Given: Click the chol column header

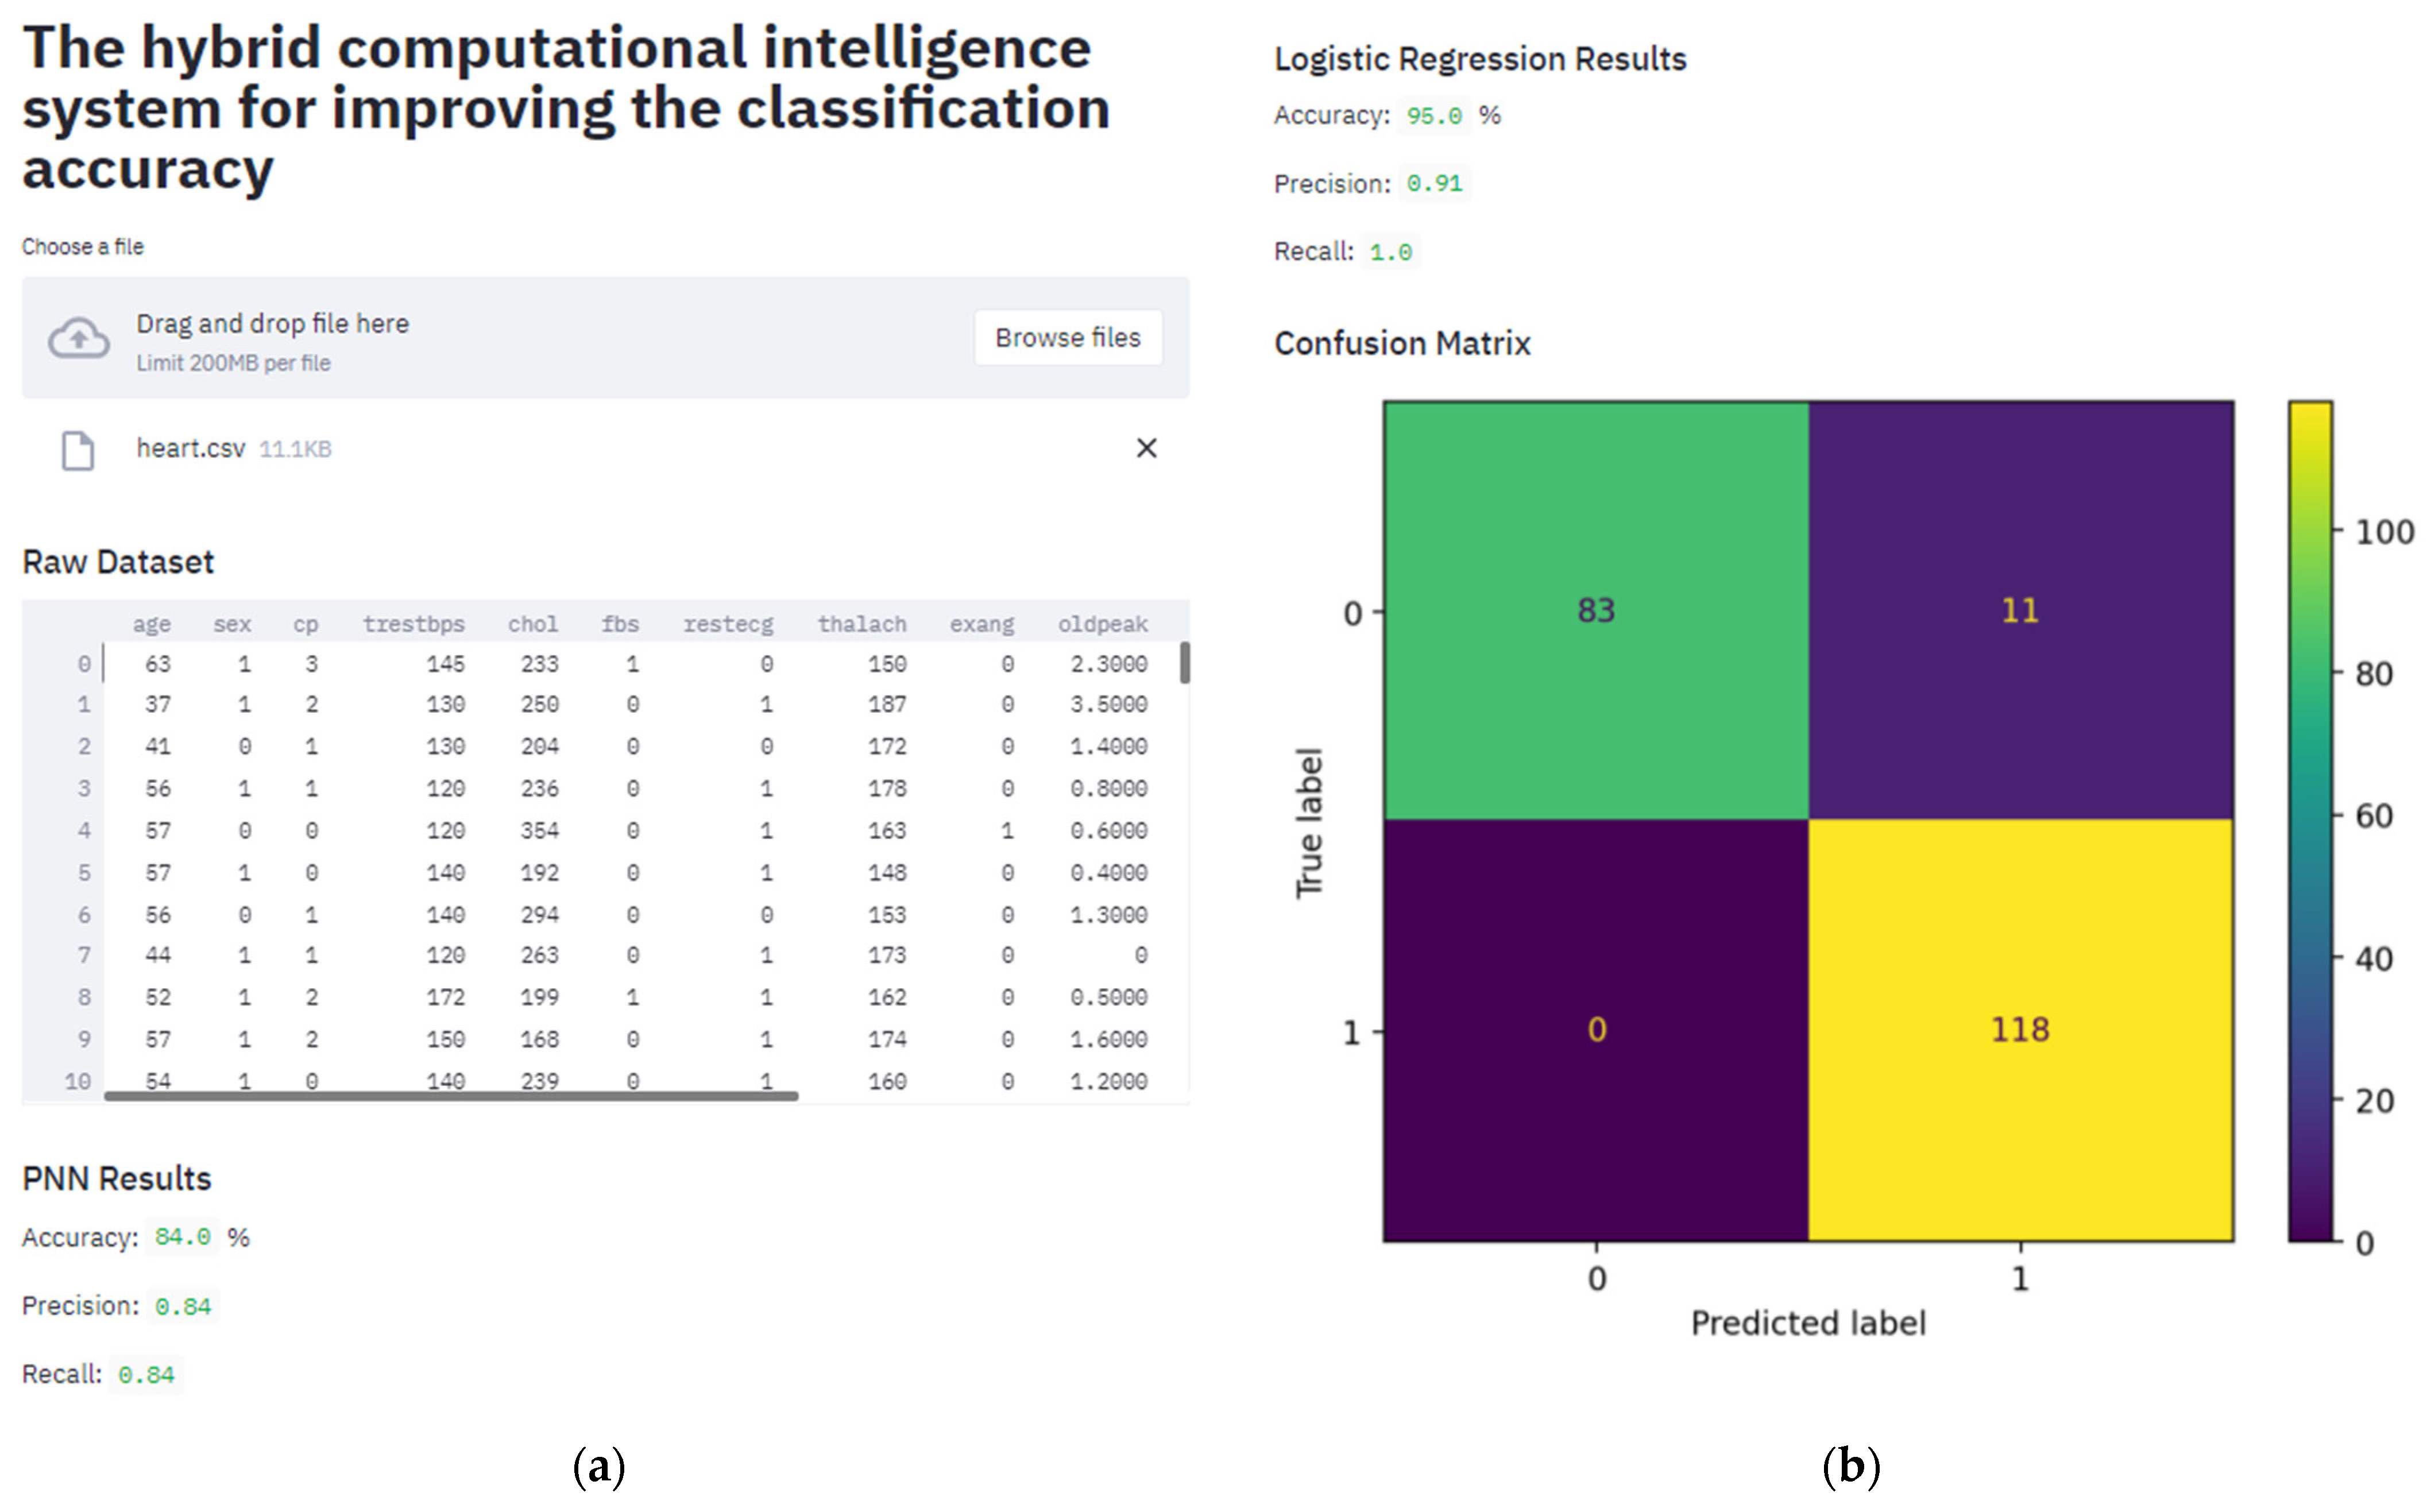Looking at the screenshot, I should point(532,624).
